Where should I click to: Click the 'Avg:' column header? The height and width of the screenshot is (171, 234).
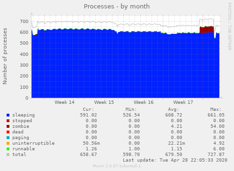coord(174,109)
